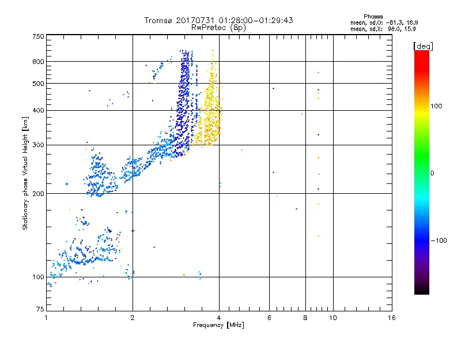Screen dimensions: 461x346
Task: Click the y-axis tick label '75'
Action: coord(40,309)
